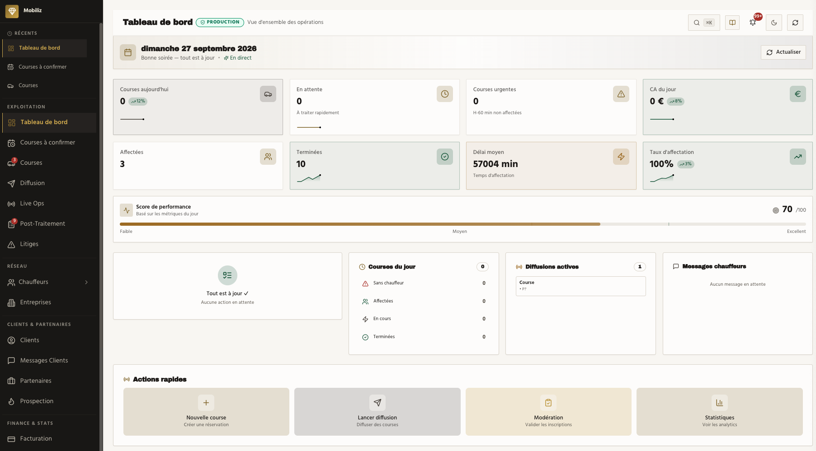Click the Mobiliz logo in the sidebar
The image size is (816, 451).
pyautogui.click(x=12, y=11)
